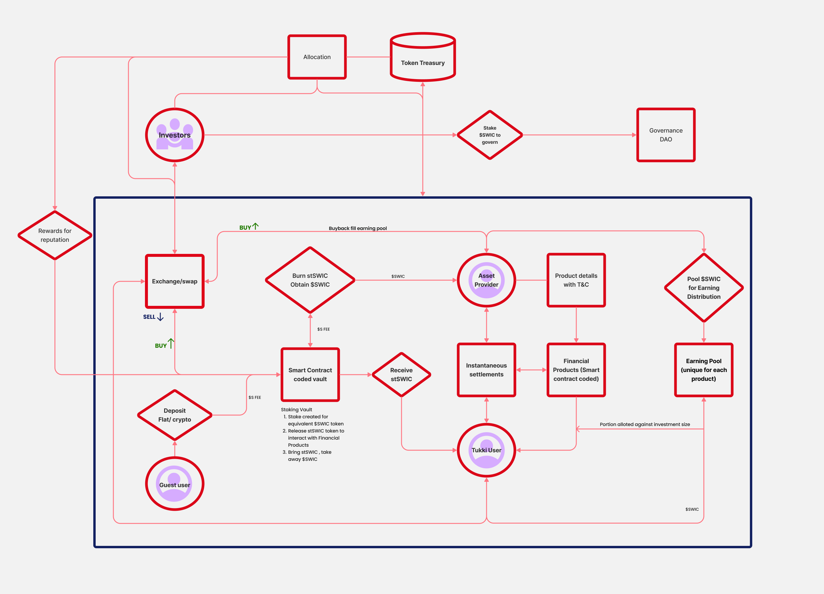Click the Tukki User avatar icon
This screenshot has width=824, height=594.
coord(486,450)
